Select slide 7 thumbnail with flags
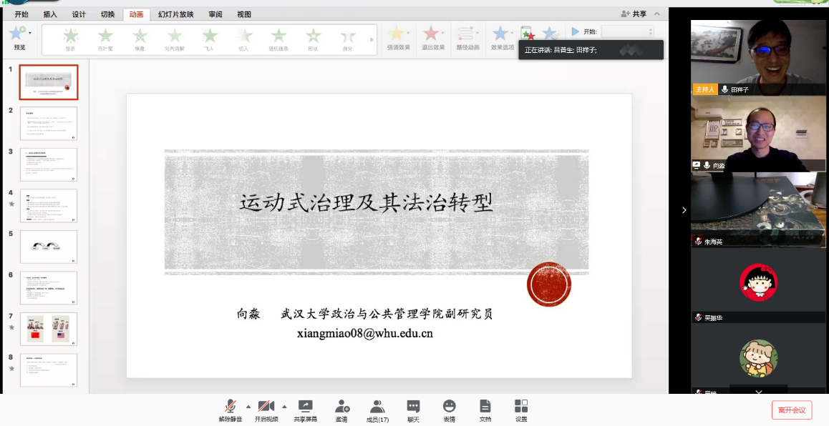This screenshot has width=829, height=426. [49, 330]
